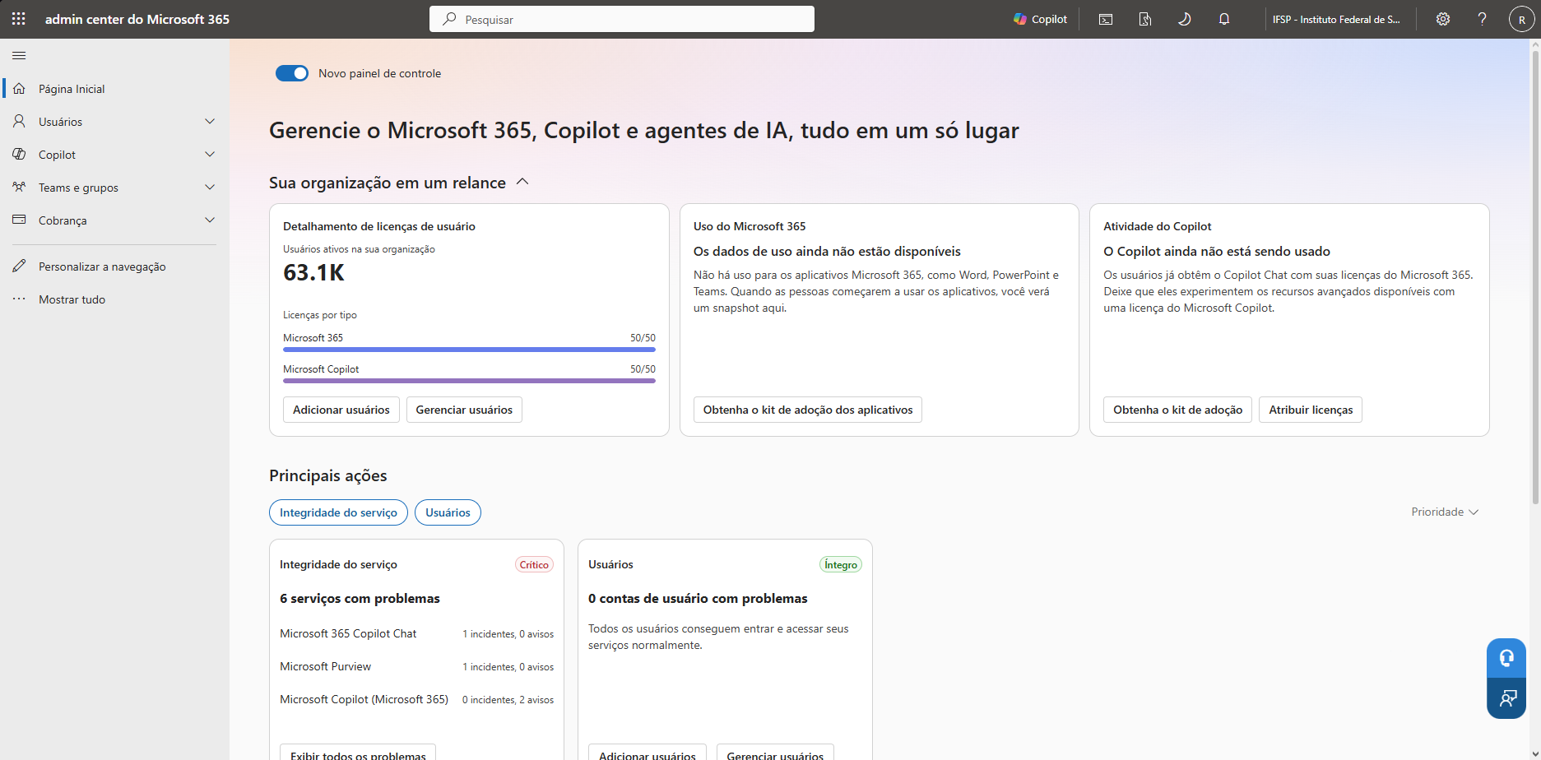Open the app launcher grid icon
Image resolution: width=1541 pixels, height=760 pixels.
coord(19,19)
